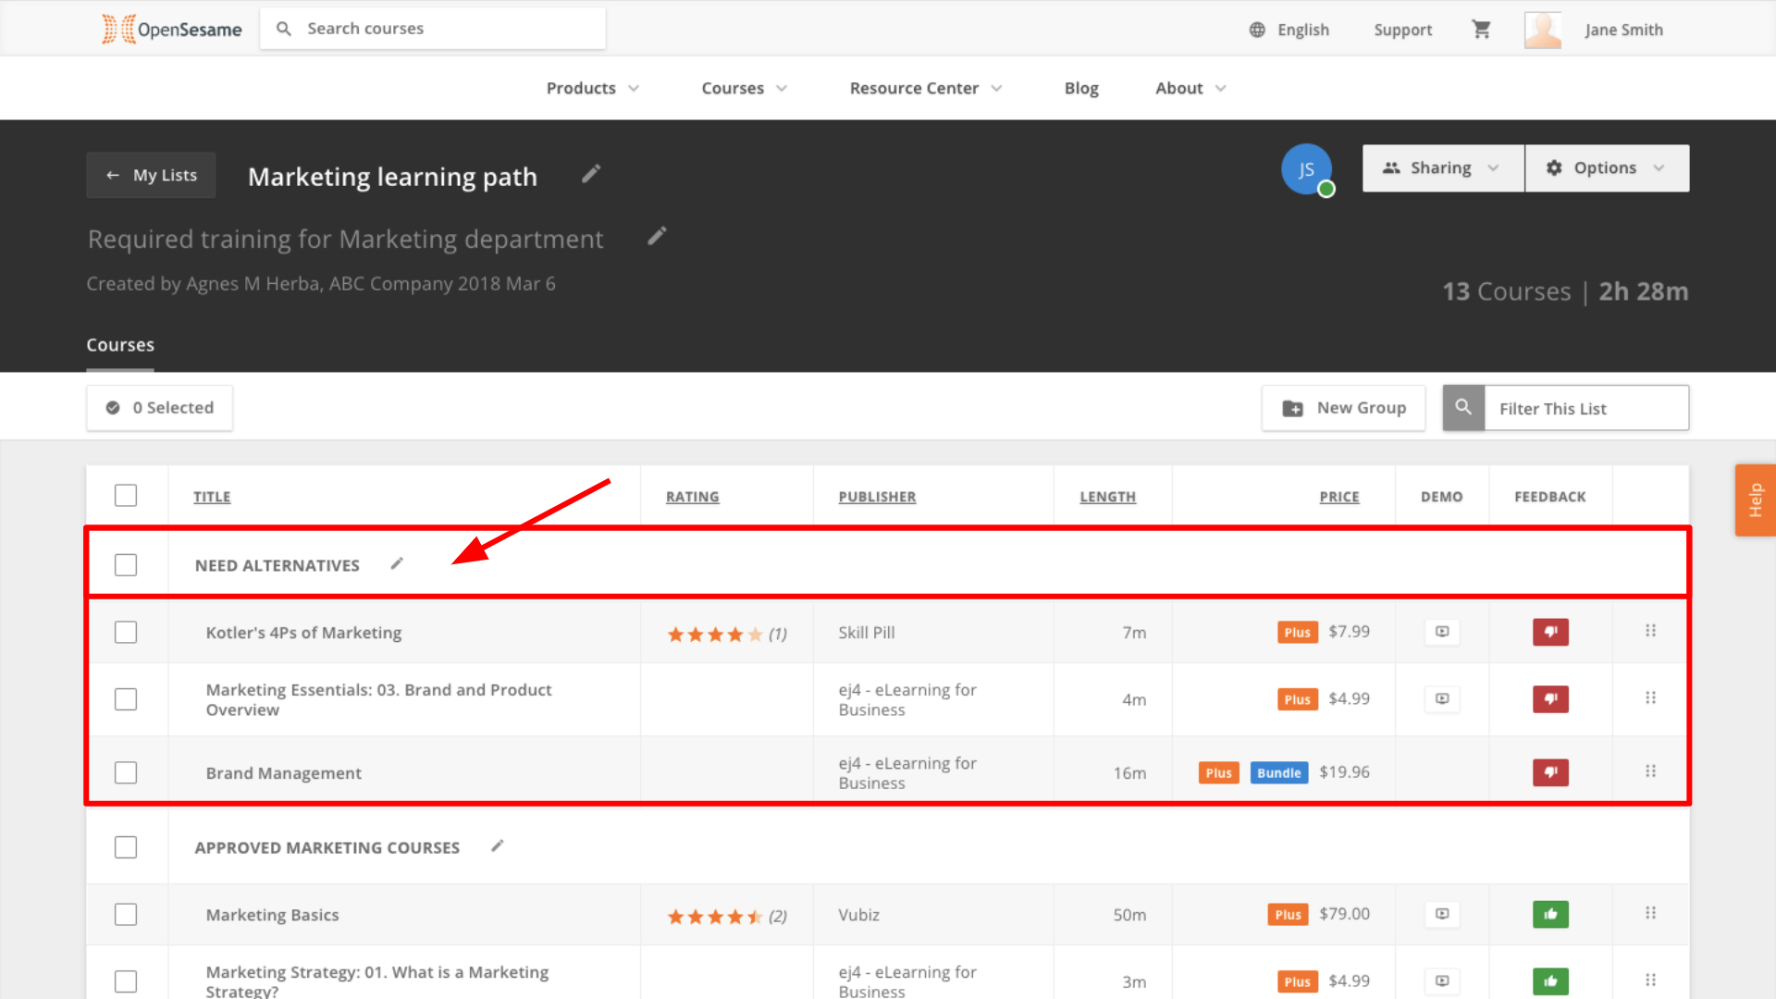
Task: Rename the Need Alternatives group pencil
Action: point(397,563)
